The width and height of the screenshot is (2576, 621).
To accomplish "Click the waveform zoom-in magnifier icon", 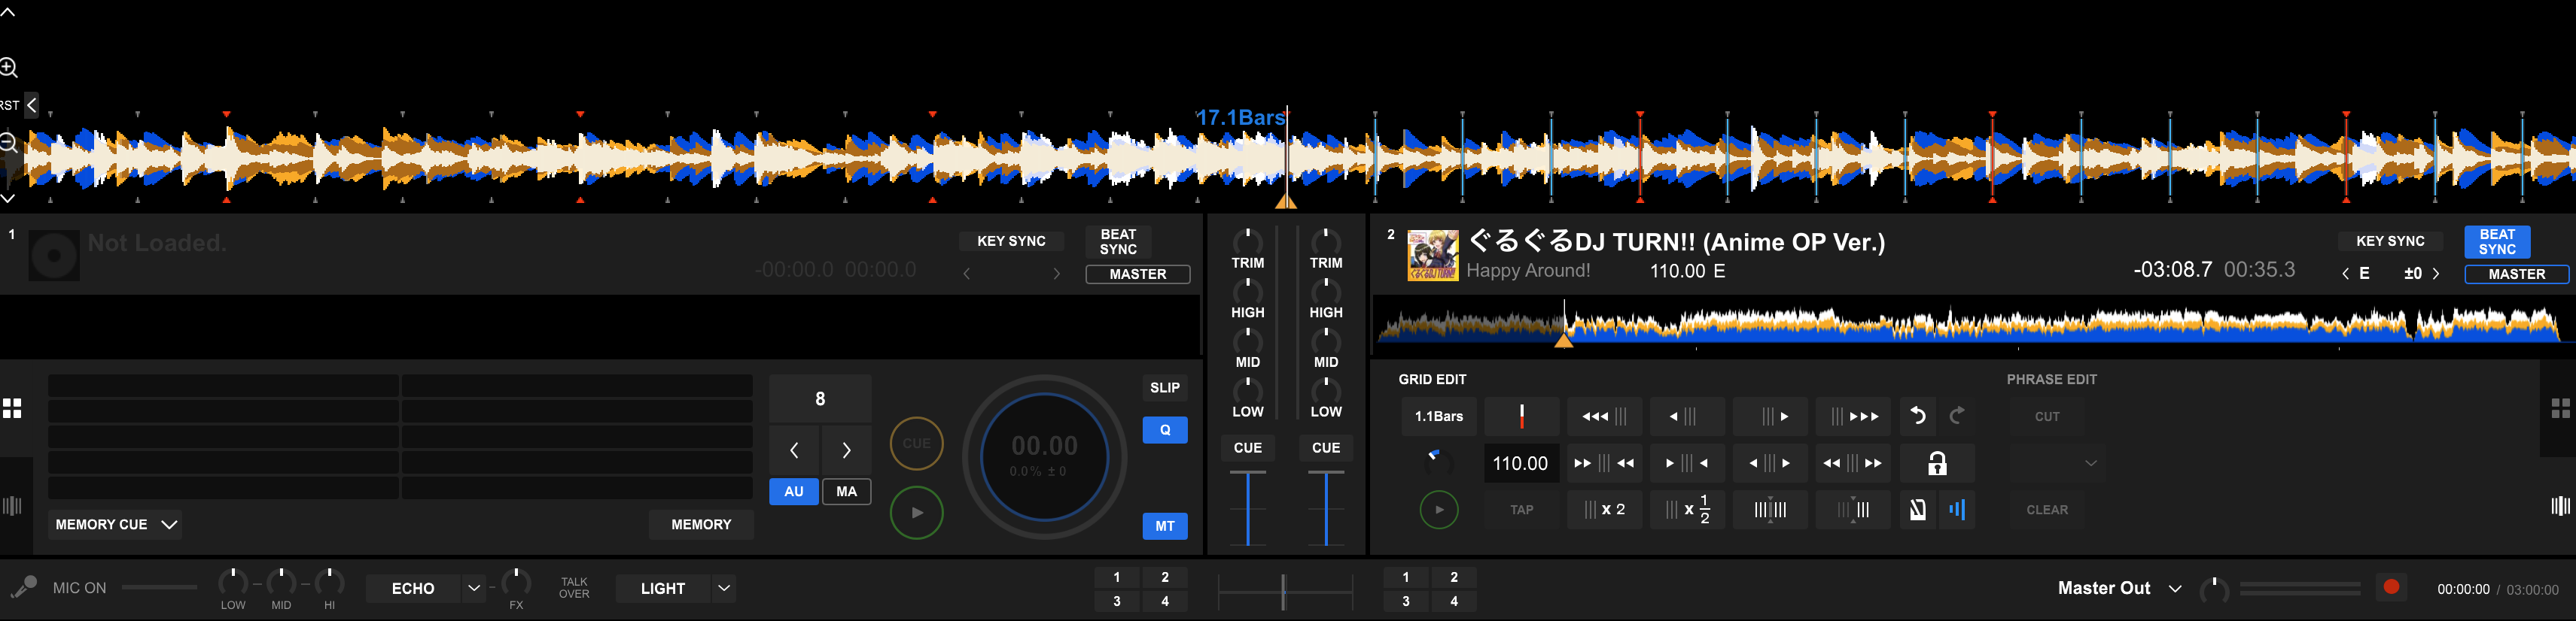I will click(9, 68).
